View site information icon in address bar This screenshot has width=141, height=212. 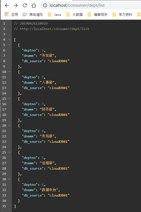45,5
